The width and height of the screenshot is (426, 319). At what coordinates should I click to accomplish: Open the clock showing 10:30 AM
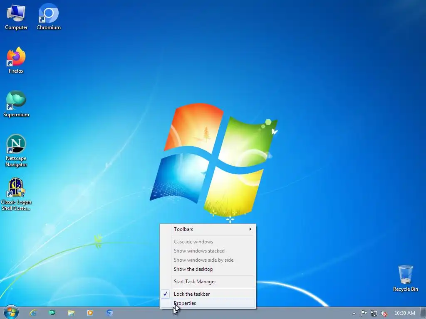[x=405, y=313]
